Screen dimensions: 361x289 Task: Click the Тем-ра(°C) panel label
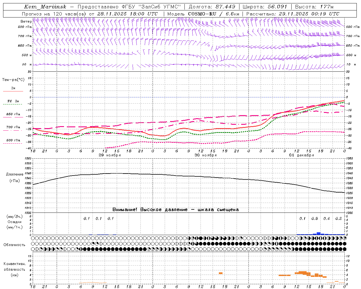(x=13, y=80)
